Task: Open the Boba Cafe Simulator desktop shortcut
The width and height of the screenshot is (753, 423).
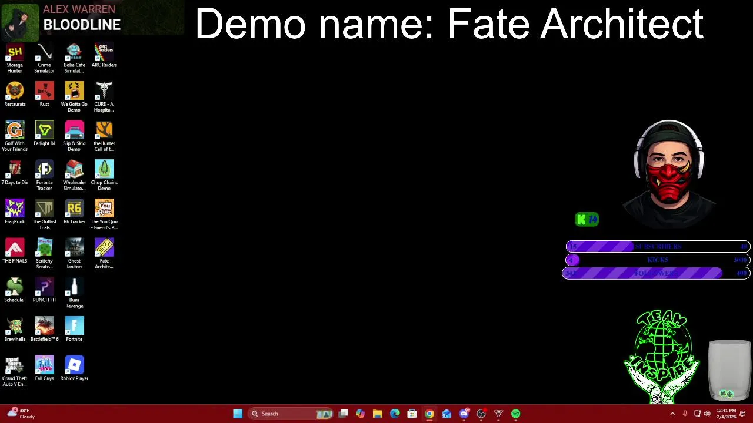Action: (x=74, y=58)
